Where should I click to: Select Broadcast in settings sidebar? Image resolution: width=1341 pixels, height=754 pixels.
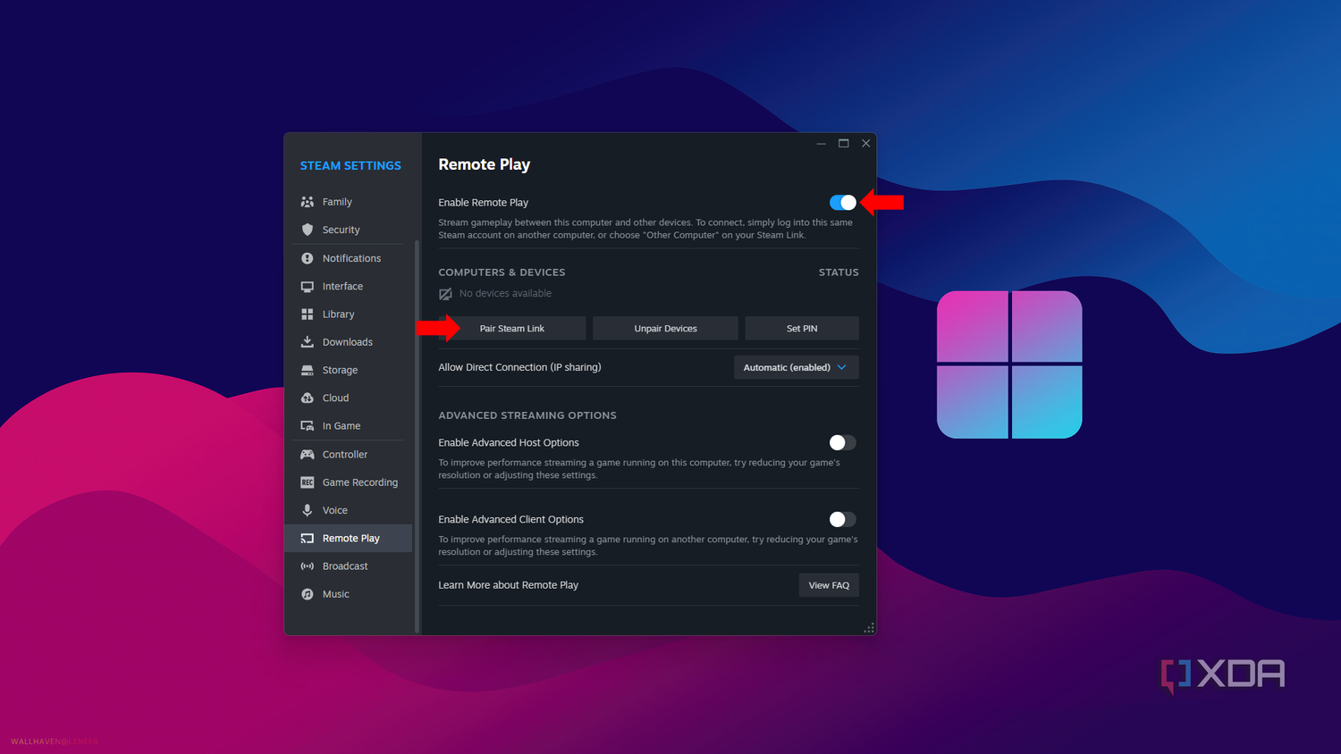click(x=349, y=566)
